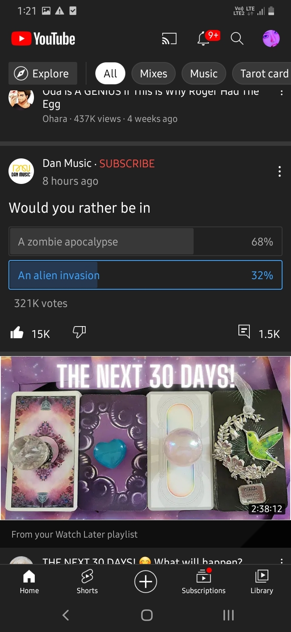
Task: Tap the search magnifier icon
Action: pos(237,39)
